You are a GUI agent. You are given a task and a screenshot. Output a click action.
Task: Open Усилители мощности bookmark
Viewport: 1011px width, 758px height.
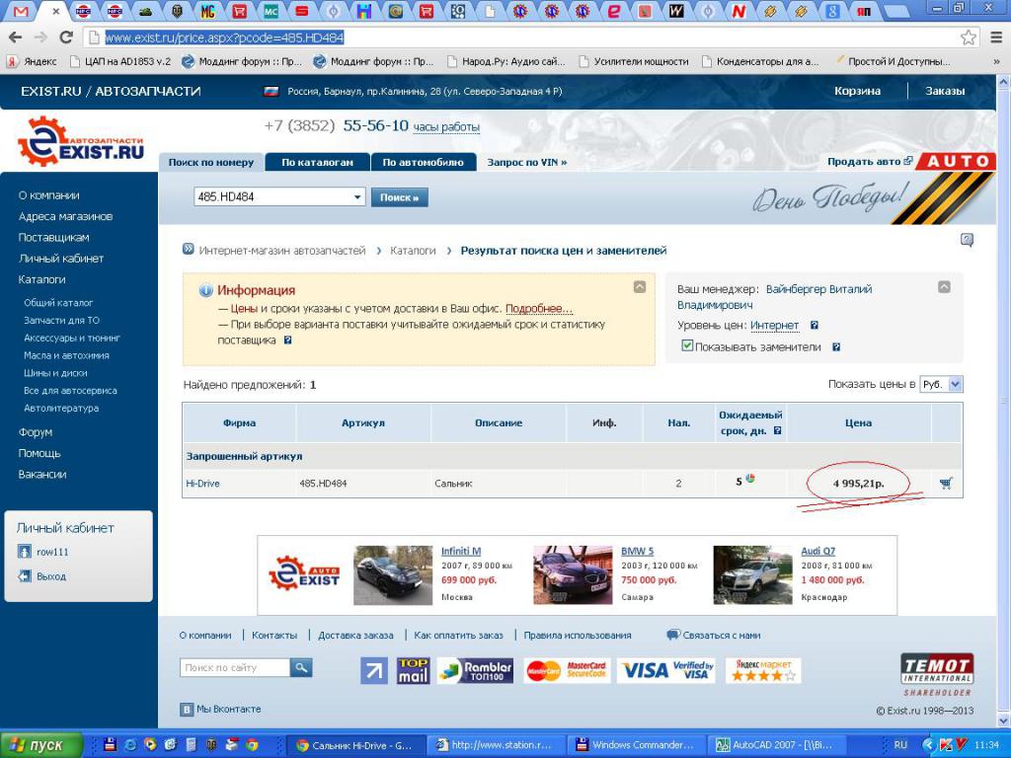pos(634,62)
